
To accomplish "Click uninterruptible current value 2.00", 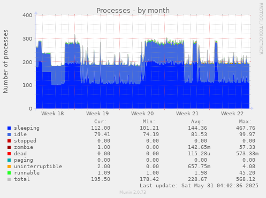I will point(104,167).
